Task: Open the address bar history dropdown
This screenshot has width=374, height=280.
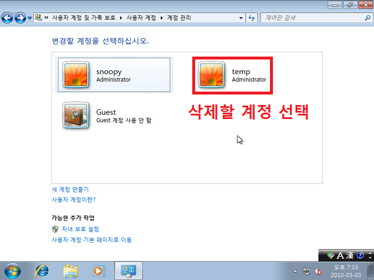Action: [241, 18]
